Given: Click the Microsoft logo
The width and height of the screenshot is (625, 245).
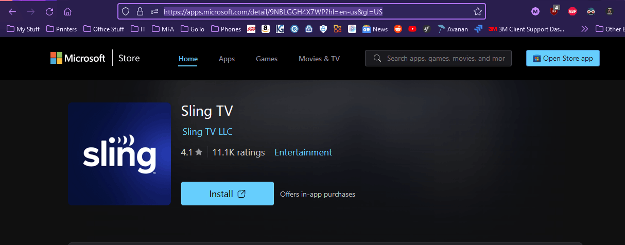Looking at the screenshot, I should click(78, 58).
